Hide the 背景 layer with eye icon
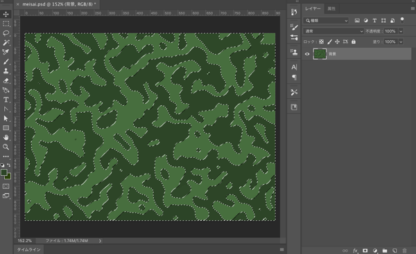 [307, 54]
